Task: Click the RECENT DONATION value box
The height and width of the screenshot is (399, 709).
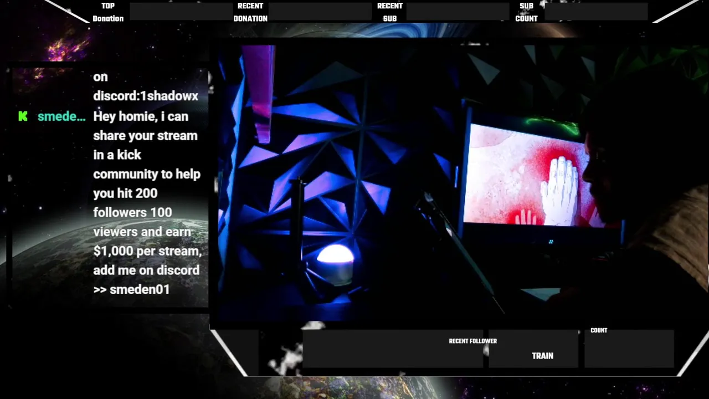Action: point(320,12)
